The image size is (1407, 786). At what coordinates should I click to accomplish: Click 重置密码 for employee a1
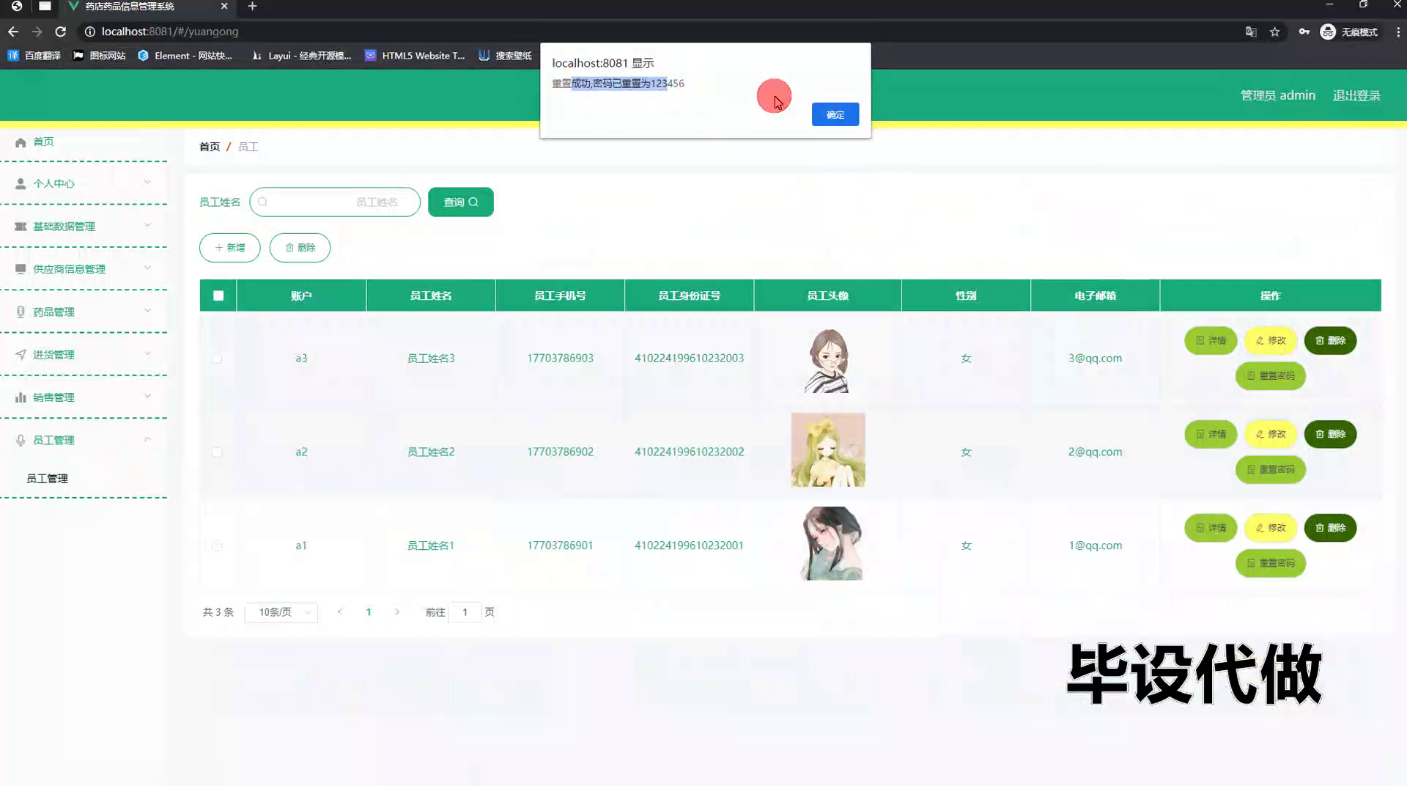click(x=1270, y=563)
